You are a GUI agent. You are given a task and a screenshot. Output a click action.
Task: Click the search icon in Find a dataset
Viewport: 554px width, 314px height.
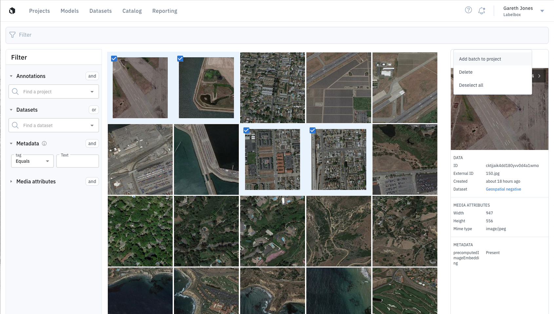(x=15, y=125)
